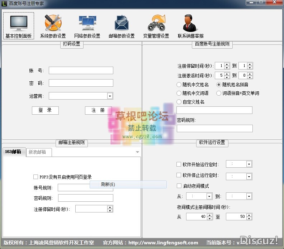This screenshot has height=249, width=284.
Task: Open 软件开始运行定时 time dropdown
Action: pyautogui.click(x=249, y=164)
